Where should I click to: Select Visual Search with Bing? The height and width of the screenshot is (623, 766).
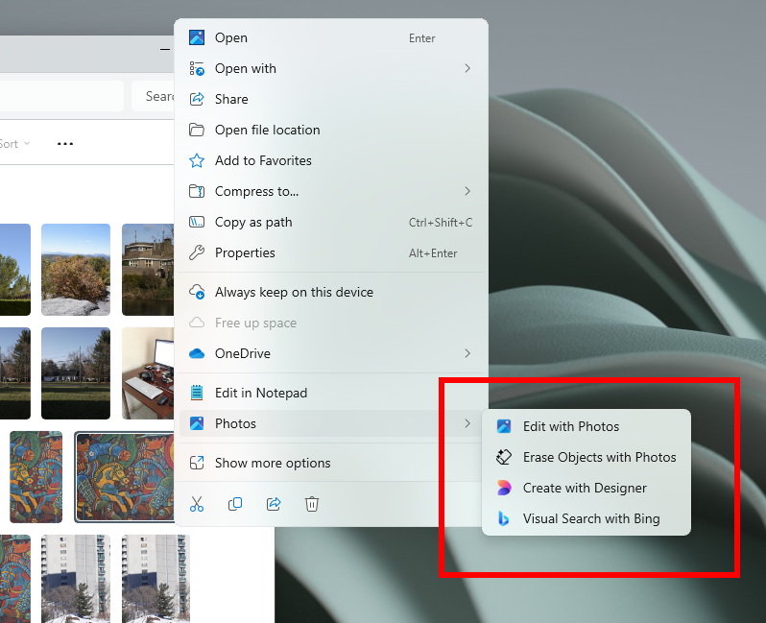click(590, 518)
